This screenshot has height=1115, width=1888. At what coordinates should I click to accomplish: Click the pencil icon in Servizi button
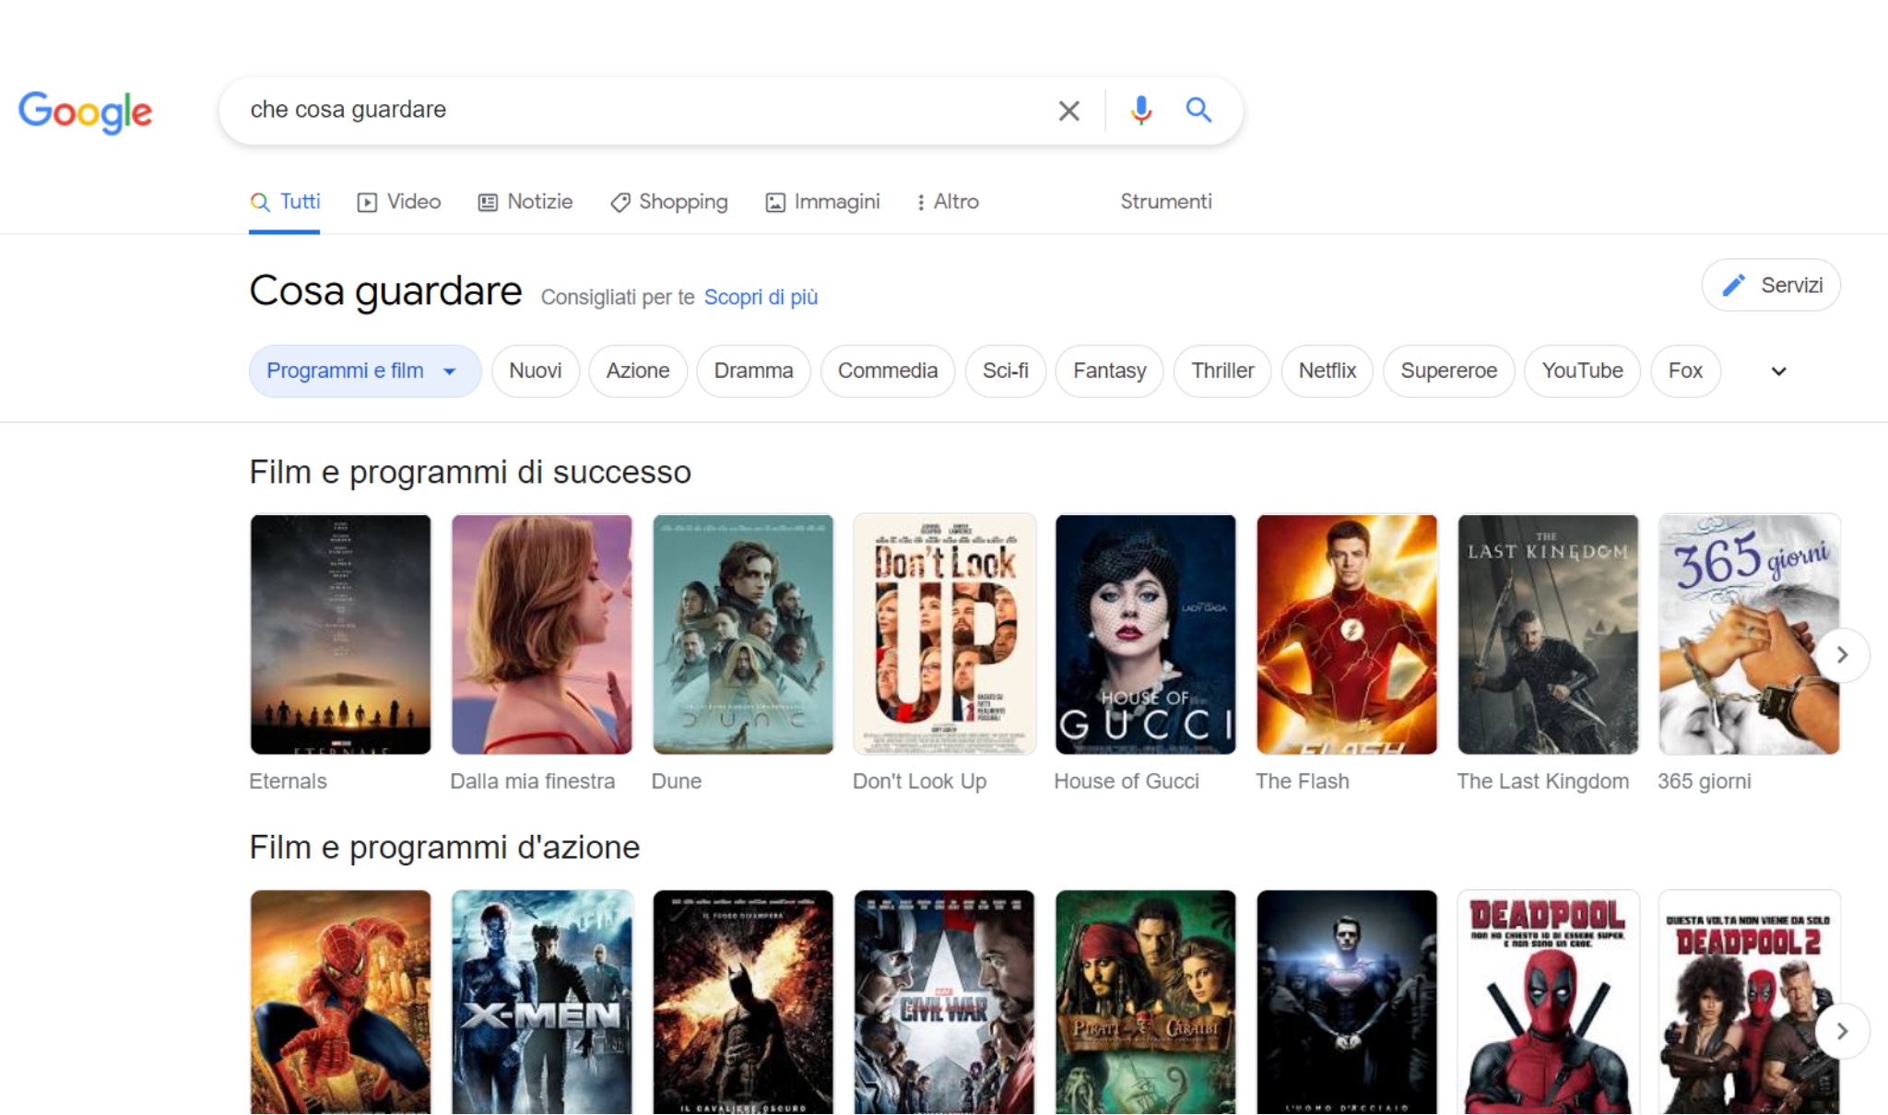[1733, 286]
